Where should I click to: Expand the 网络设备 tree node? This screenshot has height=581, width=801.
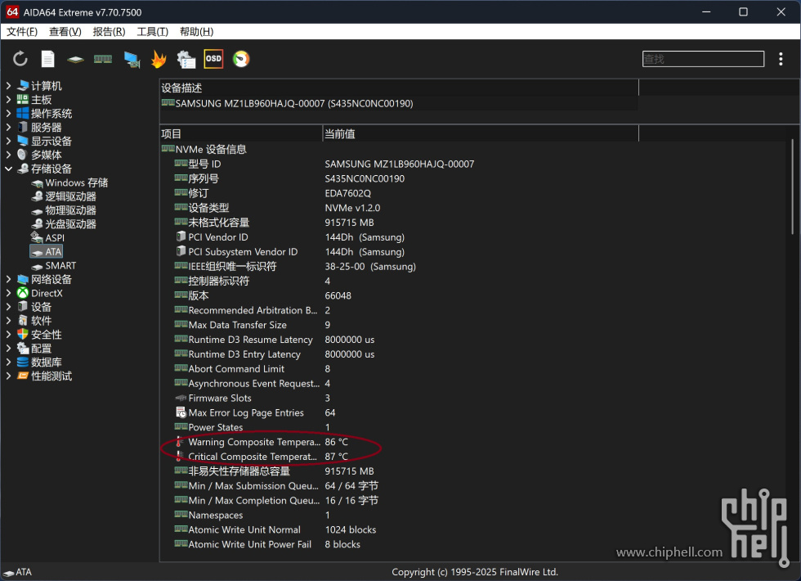coord(8,279)
